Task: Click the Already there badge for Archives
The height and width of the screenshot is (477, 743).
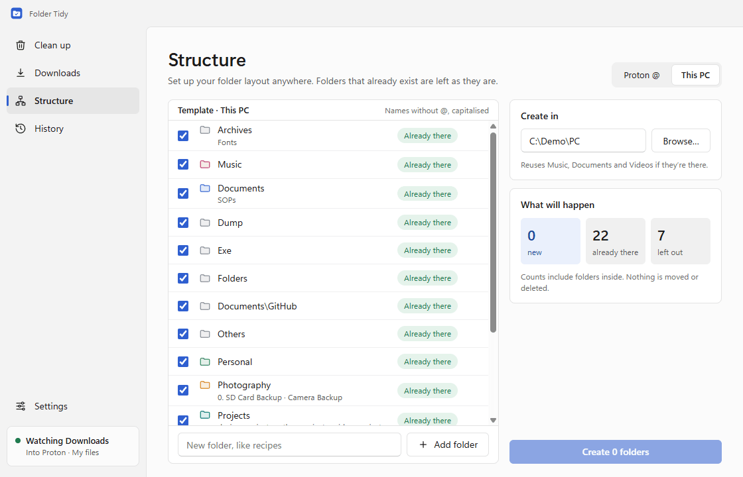Action: pos(427,136)
